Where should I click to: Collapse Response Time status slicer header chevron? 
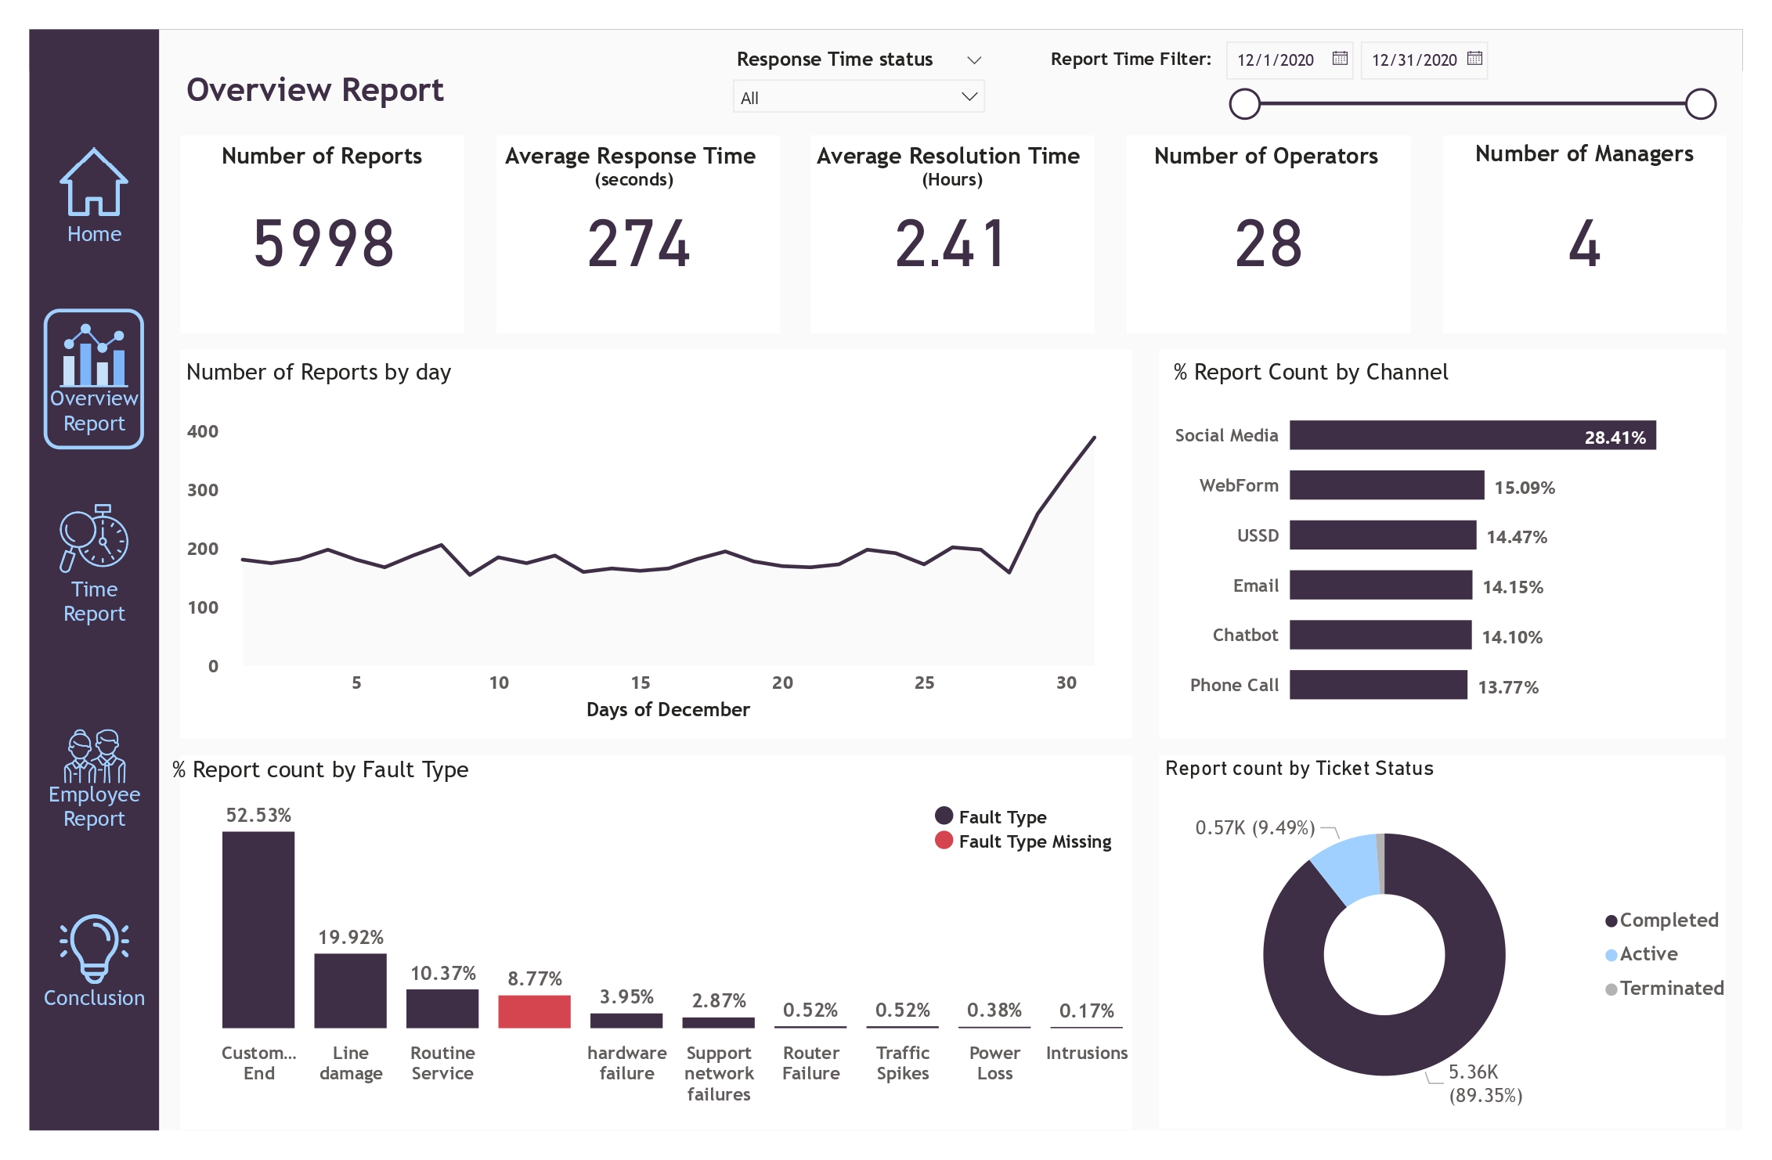coord(974,60)
